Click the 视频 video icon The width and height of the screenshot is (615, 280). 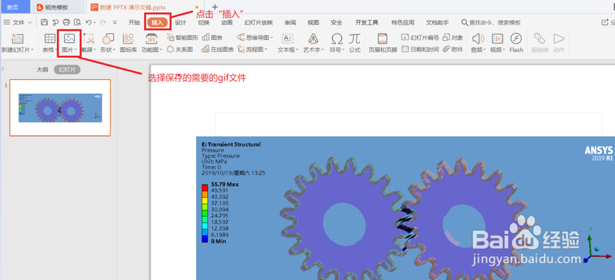[498, 39]
